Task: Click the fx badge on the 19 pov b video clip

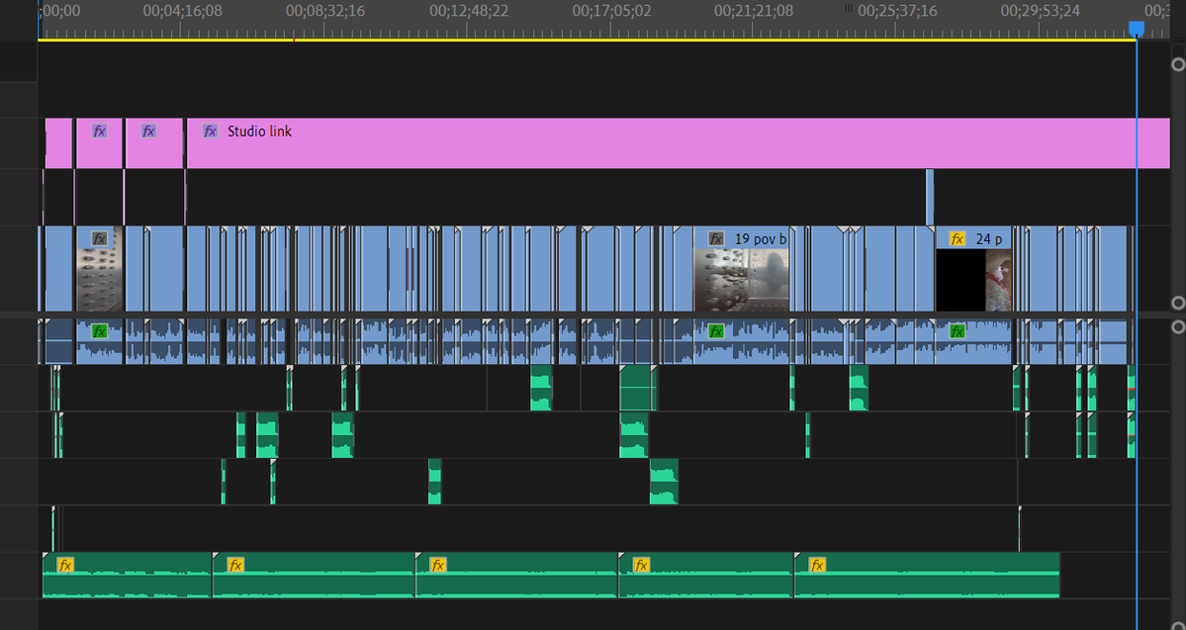Action: point(716,239)
